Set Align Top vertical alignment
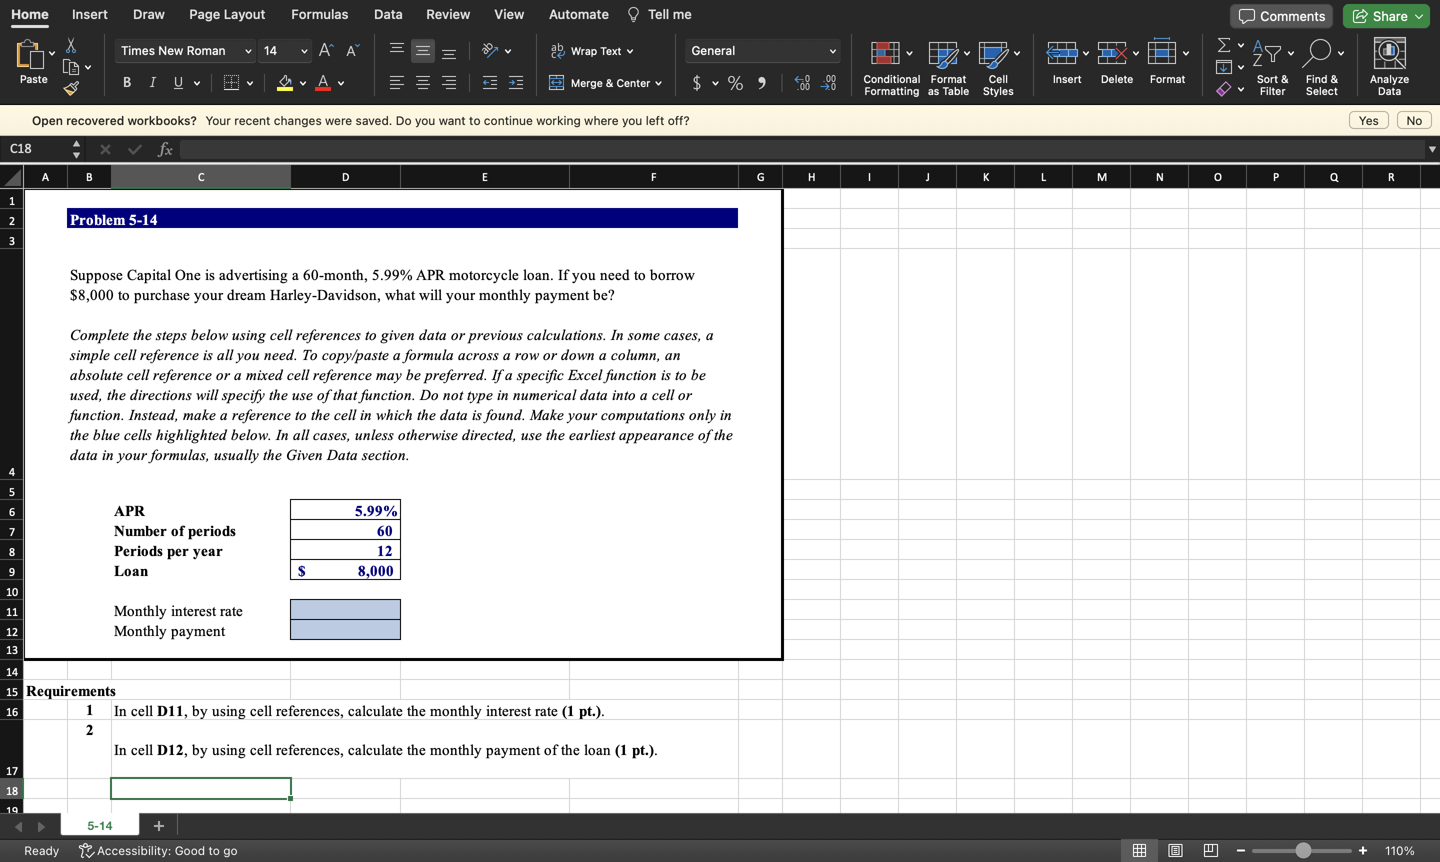The image size is (1440, 862). point(396,50)
